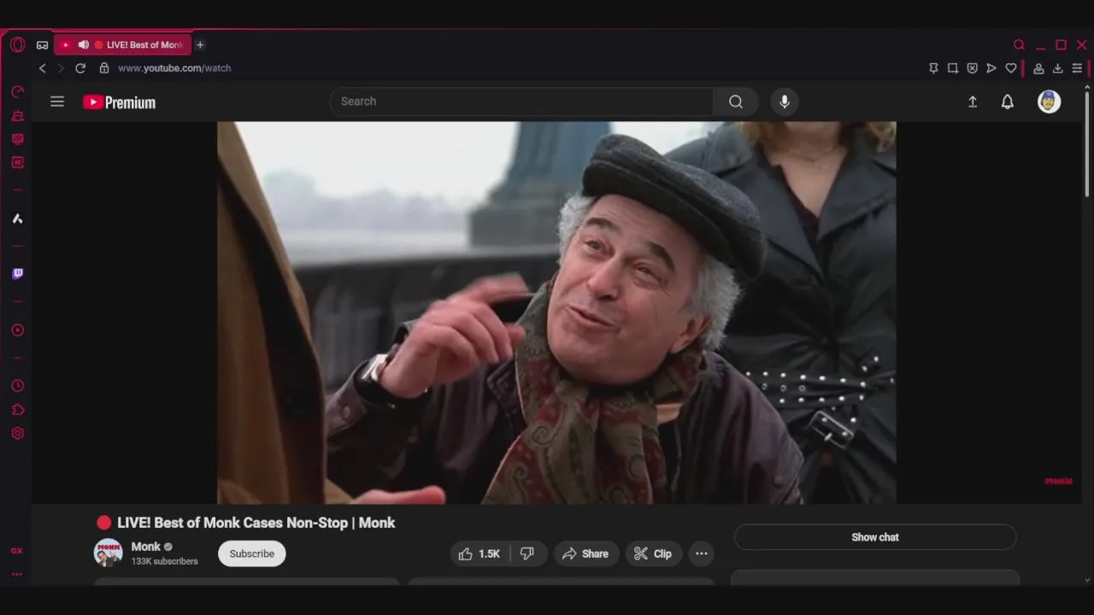Screen dimensions: 1094x615
Task: Click scrollbar down arrow
Action: (1087, 580)
